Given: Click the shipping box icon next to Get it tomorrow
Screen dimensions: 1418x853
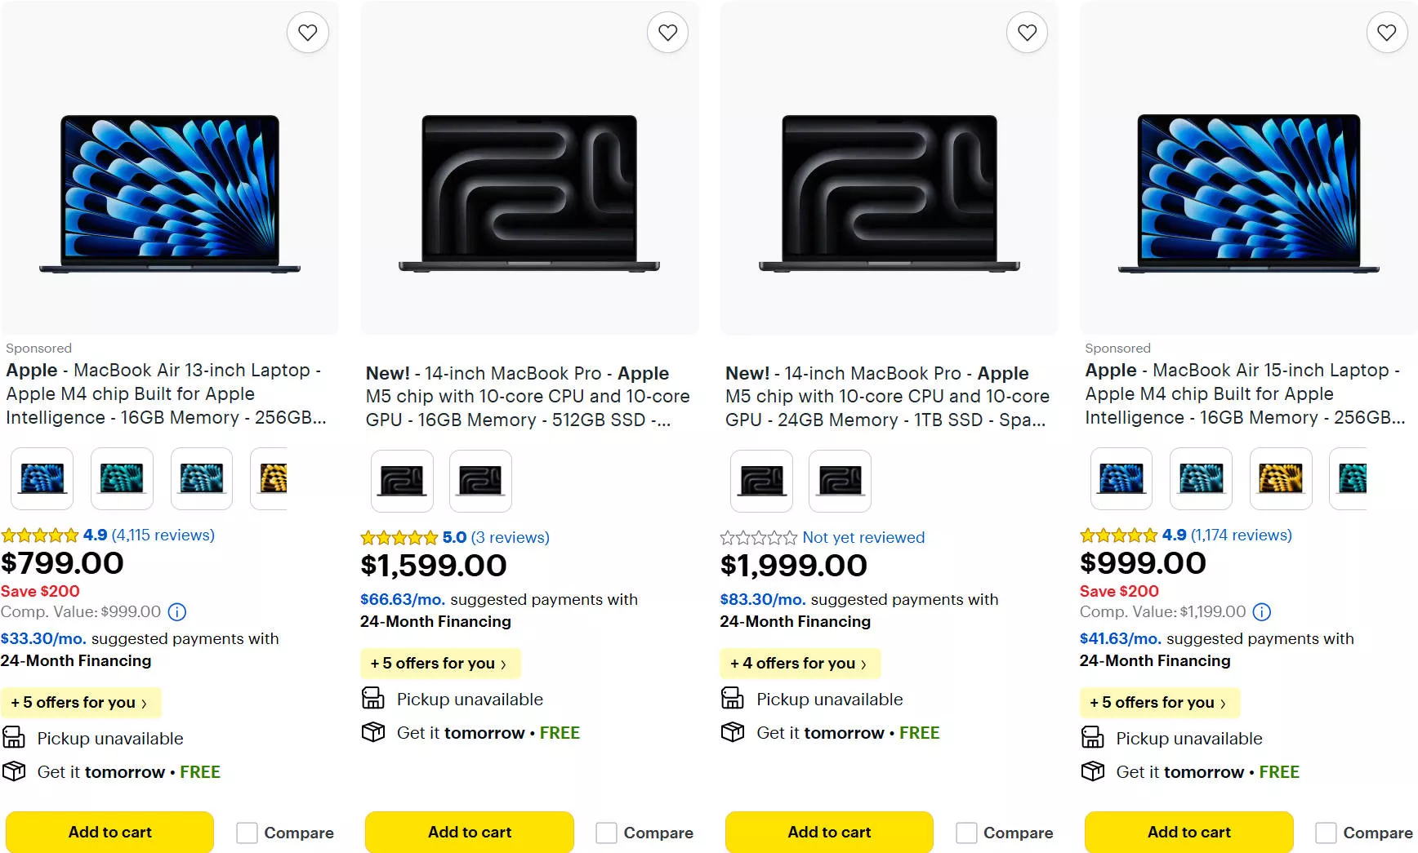Looking at the screenshot, I should point(14,771).
